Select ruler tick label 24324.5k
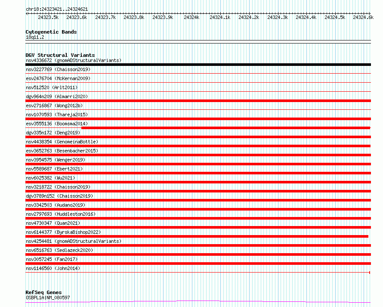Image resolution: width=383 pixels, height=307 pixels. pos(335,17)
